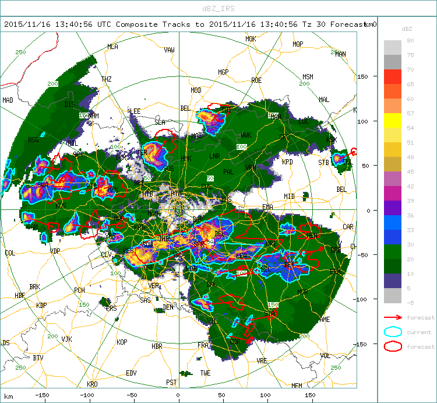Screen dimensions: 437x403
Task: Click the -150 tick on the bottom axis
Action: pos(43,395)
